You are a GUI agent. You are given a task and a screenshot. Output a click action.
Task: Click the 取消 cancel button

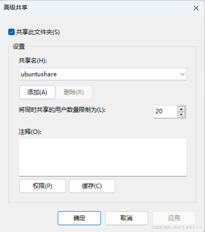pyautogui.click(x=127, y=218)
